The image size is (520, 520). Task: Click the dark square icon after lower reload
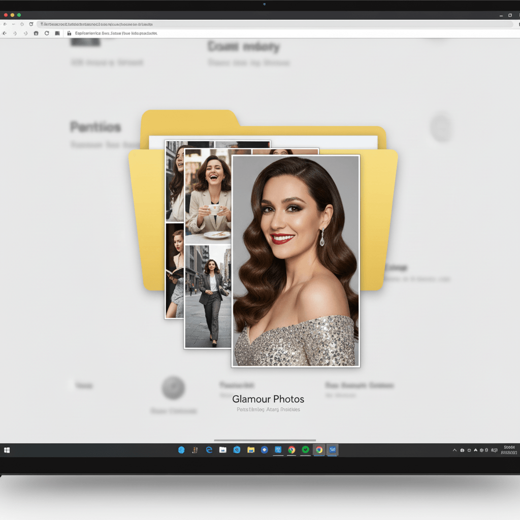(x=57, y=33)
